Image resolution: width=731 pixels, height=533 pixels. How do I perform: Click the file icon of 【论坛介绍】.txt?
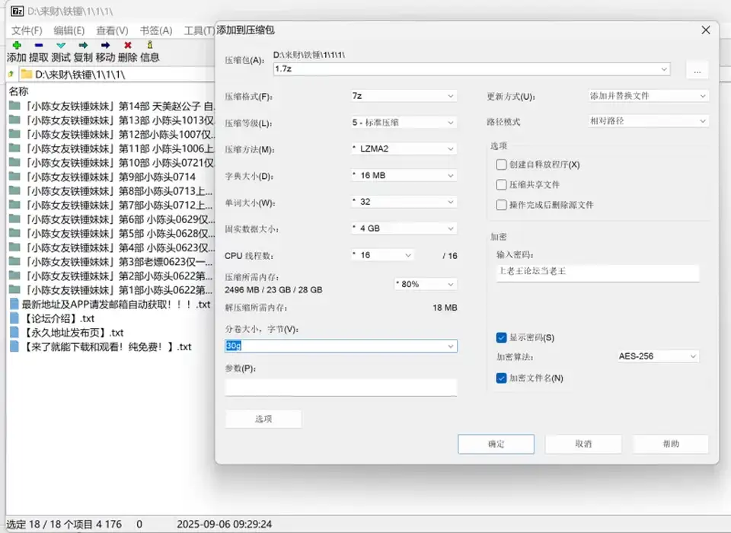tap(14, 318)
